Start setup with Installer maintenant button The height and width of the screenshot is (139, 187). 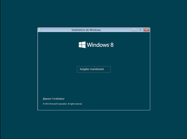[x=94, y=69]
